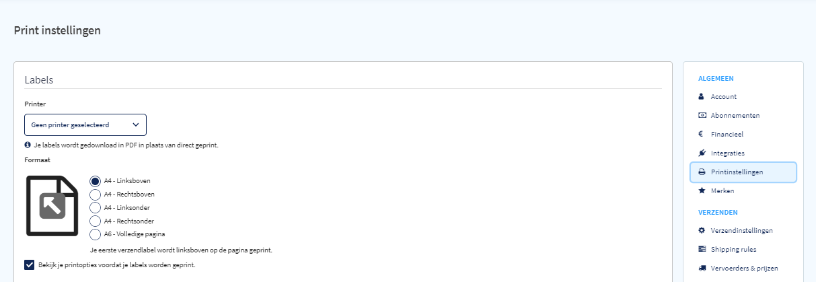Click the printer icon beside Printinstellingen
Viewport: 816px width, 282px height.
(702, 172)
